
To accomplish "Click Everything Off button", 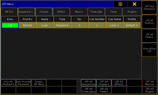I will [x=149, y=50].
